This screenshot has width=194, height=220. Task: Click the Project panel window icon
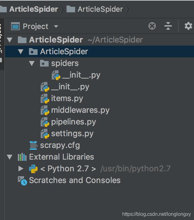[x=15, y=26]
